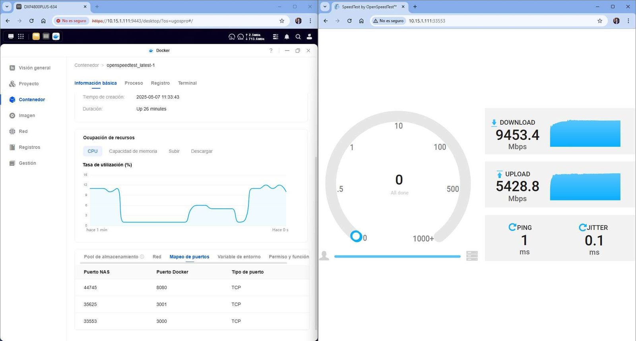Click the server icon below the gauge
This screenshot has width=636, height=341.
[472, 256]
